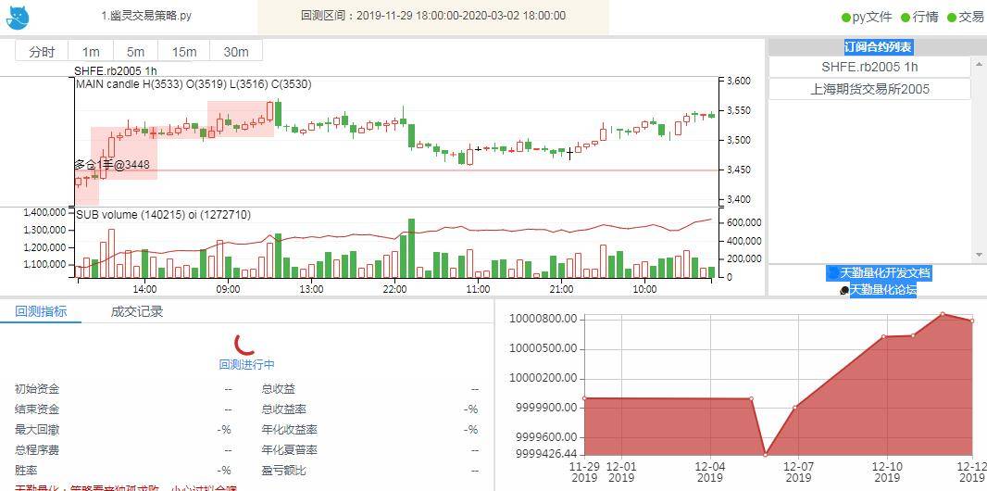The width and height of the screenshot is (987, 491).
Task: Click the SUB volume oi readout
Action: click(x=164, y=215)
